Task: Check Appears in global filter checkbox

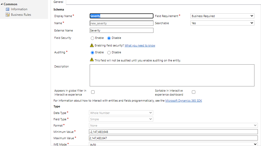Action: coord(93,92)
